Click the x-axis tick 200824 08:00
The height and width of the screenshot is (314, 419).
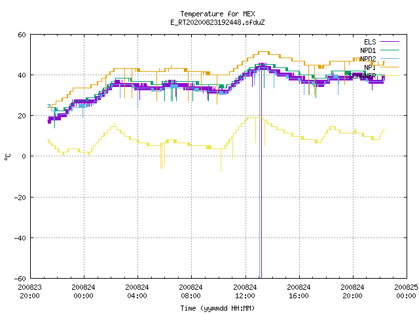pyautogui.click(x=191, y=292)
